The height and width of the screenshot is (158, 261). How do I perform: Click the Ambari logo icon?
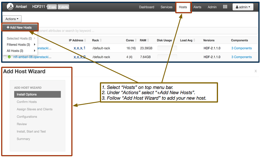coord(10,7)
